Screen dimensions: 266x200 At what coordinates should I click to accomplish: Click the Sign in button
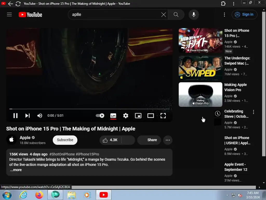click(x=244, y=15)
